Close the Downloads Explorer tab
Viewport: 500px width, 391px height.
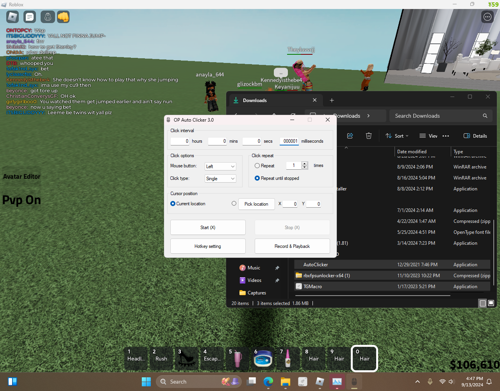point(315,100)
